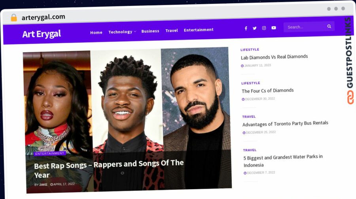Open the Entertainment menu item
The width and height of the screenshot is (356, 199).
click(199, 30)
